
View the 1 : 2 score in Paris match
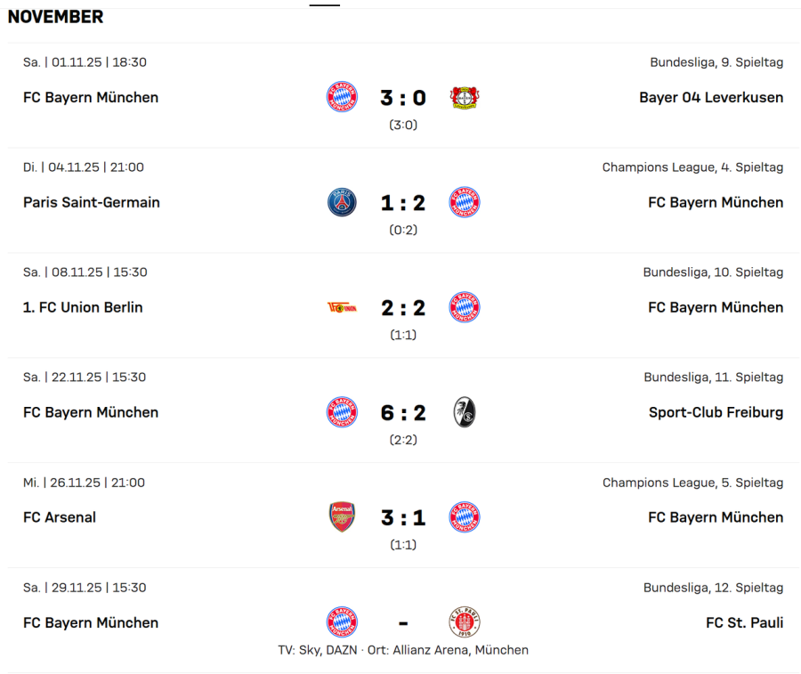[403, 202]
